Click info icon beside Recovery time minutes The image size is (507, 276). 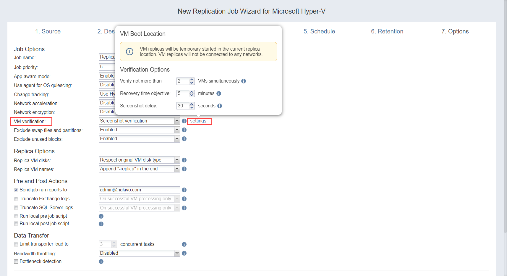point(219,93)
